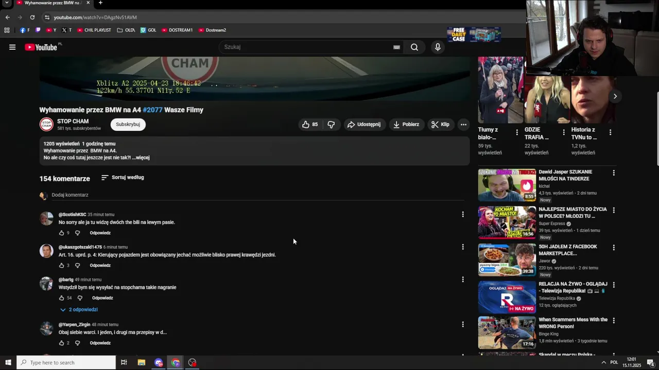The height and width of the screenshot is (370, 659).
Task: Focus the Dodaj komentarz field
Action: [257, 195]
